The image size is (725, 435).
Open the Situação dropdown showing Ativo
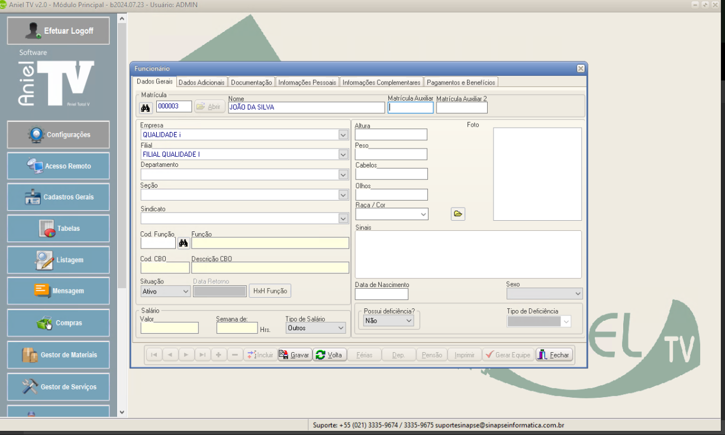(x=185, y=291)
